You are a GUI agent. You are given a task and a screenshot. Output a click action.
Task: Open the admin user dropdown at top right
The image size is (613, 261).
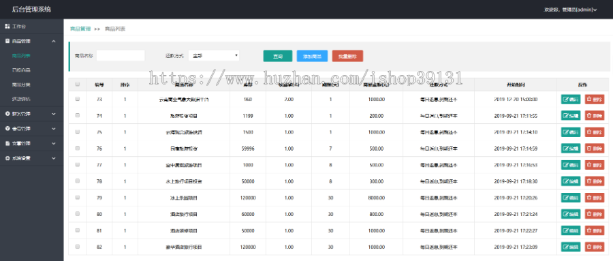[x=571, y=10]
